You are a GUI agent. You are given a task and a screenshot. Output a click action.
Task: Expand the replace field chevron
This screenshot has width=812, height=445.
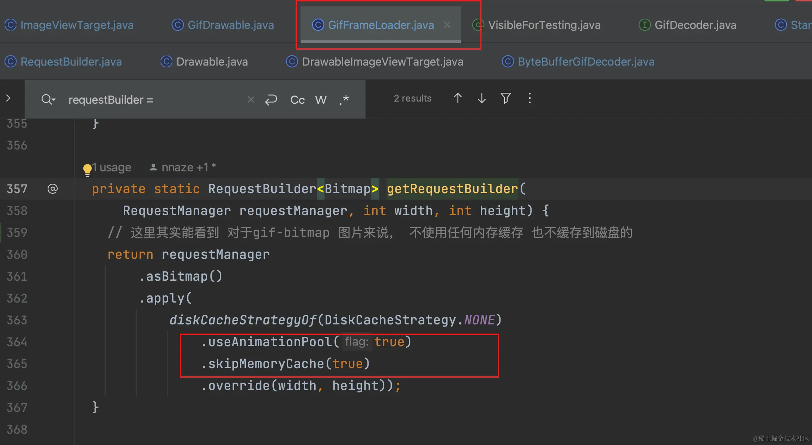pos(8,98)
